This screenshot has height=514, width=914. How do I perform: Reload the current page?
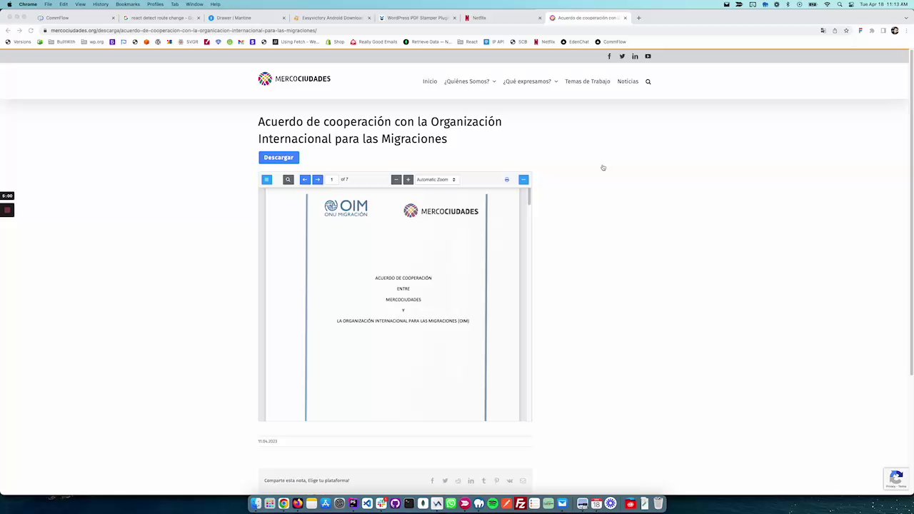[31, 31]
